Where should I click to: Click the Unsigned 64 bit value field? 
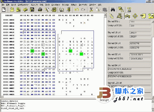129,76
